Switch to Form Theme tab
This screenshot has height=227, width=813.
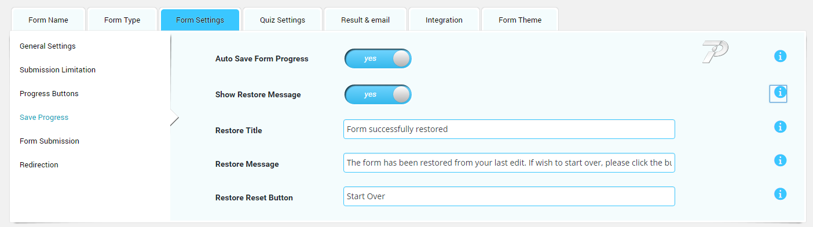(x=520, y=20)
